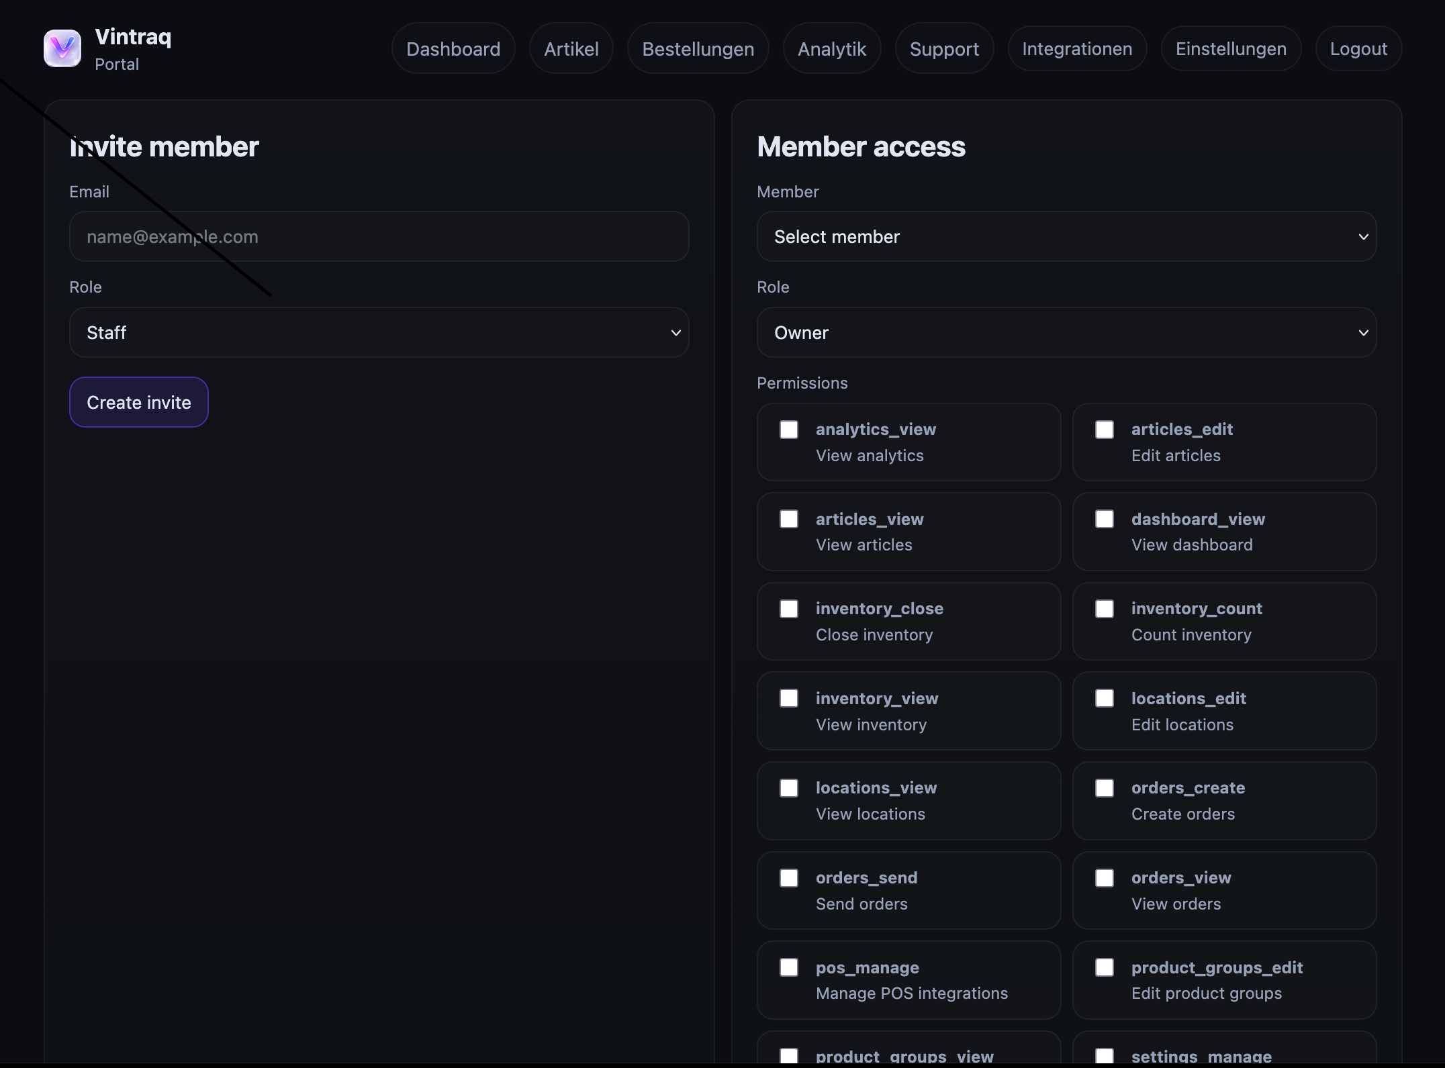Click the Create invite button
The height and width of the screenshot is (1068, 1445).
coord(139,402)
